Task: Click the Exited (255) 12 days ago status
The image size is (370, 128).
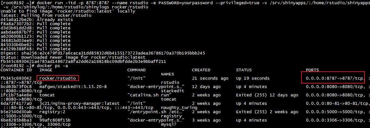Action: point(267,95)
